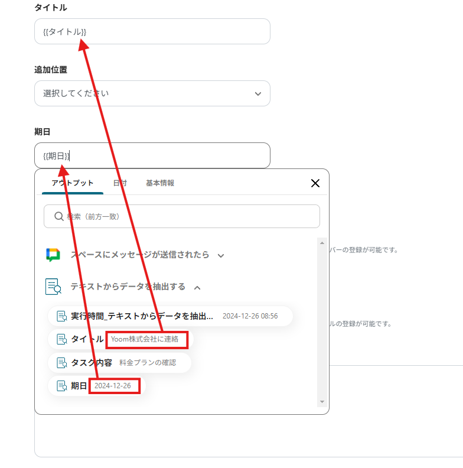Click the 追加位置 chevron arrow

pos(258,94)
